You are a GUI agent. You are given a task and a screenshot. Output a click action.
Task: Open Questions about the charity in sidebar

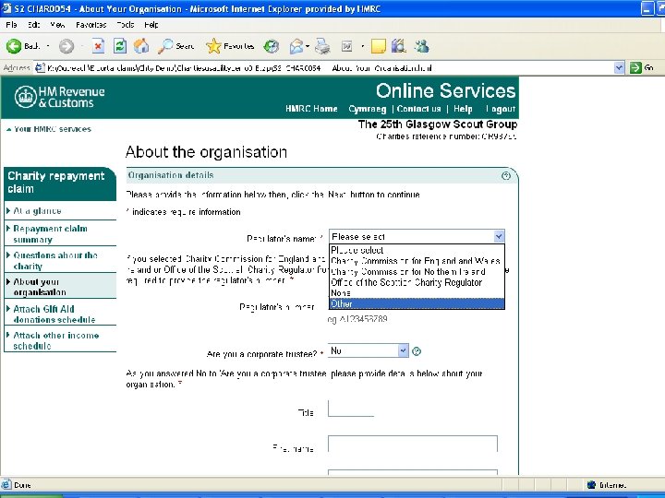coord(55,260)
